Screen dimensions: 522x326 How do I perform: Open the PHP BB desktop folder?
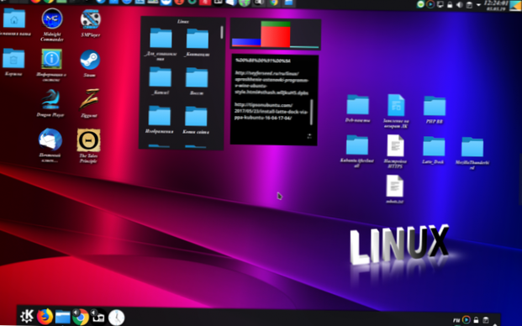click(435, 106)
